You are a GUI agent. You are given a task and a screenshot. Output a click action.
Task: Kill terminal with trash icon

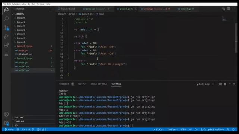[x=225, y=84]
